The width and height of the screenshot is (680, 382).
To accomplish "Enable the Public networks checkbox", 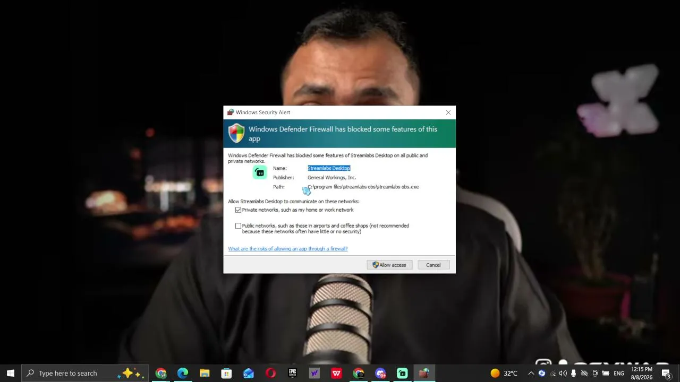I will pos(238,226).
